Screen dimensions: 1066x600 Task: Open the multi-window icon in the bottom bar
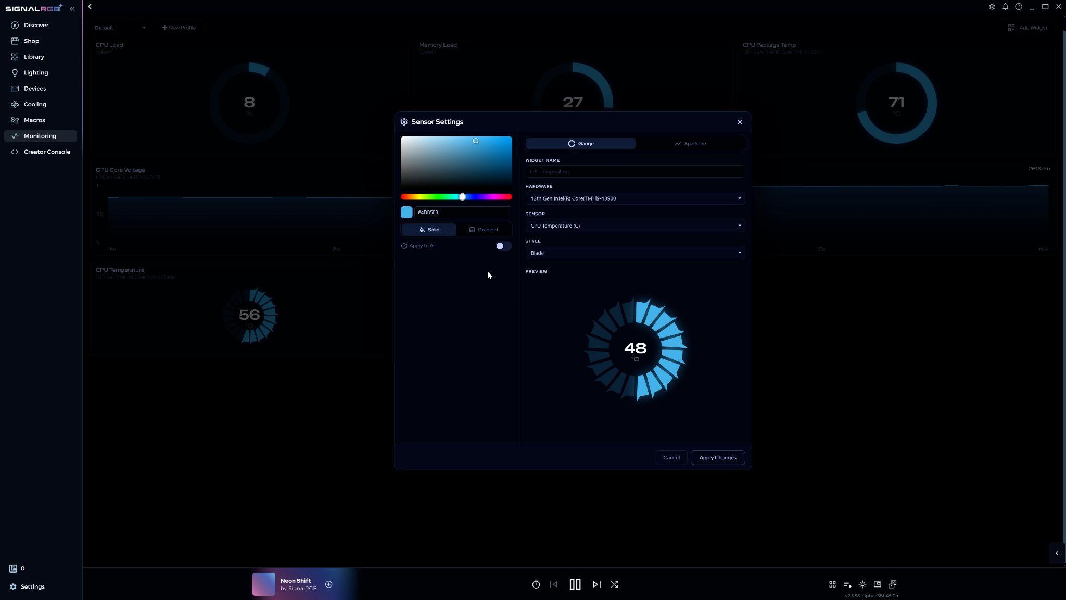coord(893,584)
